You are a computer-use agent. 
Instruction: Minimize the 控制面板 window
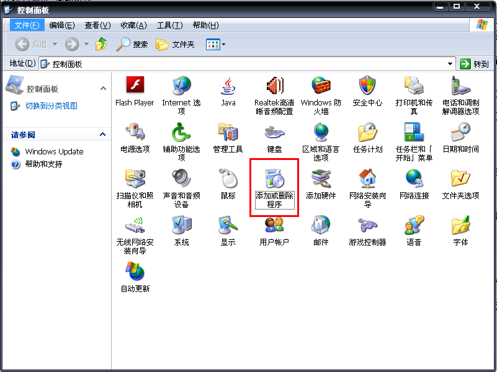pyautogui.click(x=440, y=6)
